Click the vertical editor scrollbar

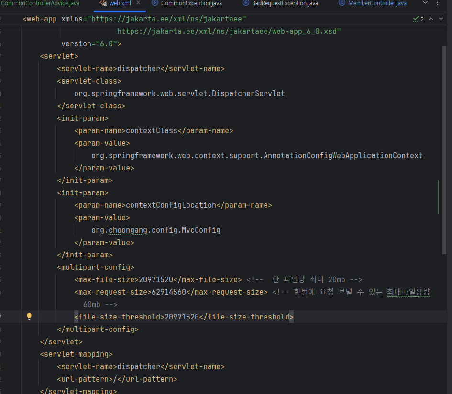[444, 149]
